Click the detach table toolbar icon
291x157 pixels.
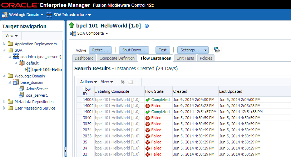(x=130, y=82)
